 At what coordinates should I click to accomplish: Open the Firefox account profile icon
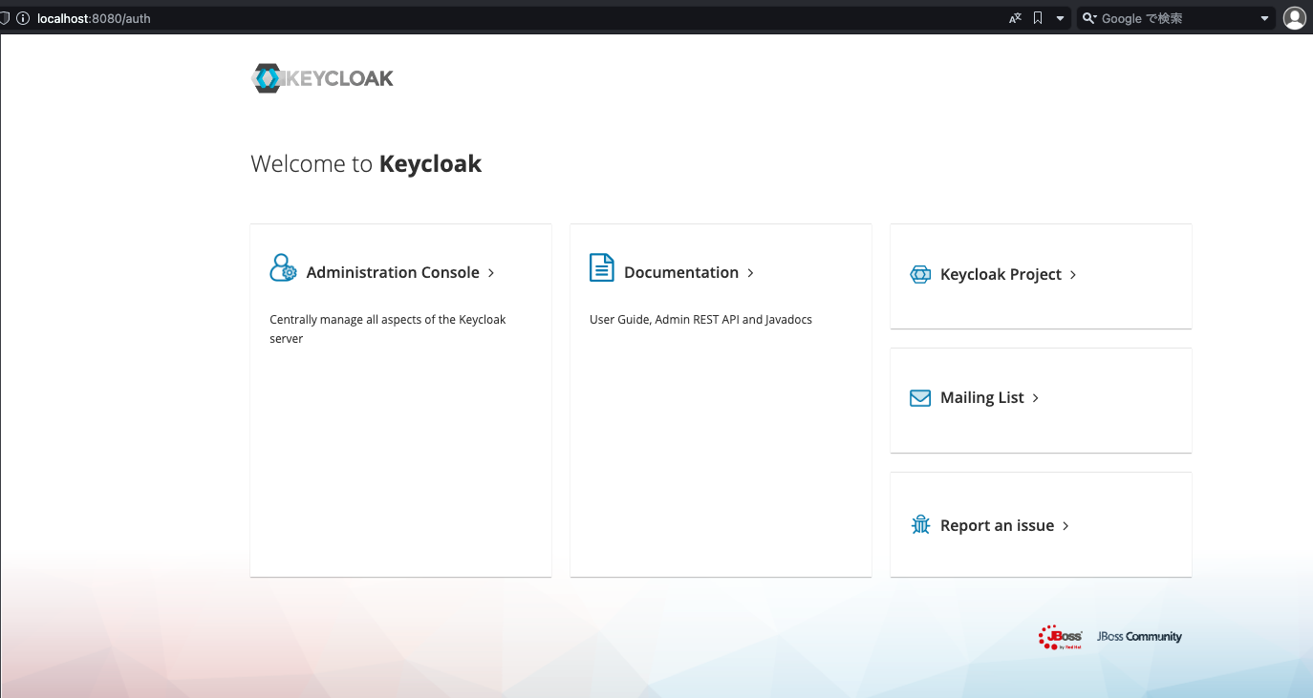(x=1295, y=17)
